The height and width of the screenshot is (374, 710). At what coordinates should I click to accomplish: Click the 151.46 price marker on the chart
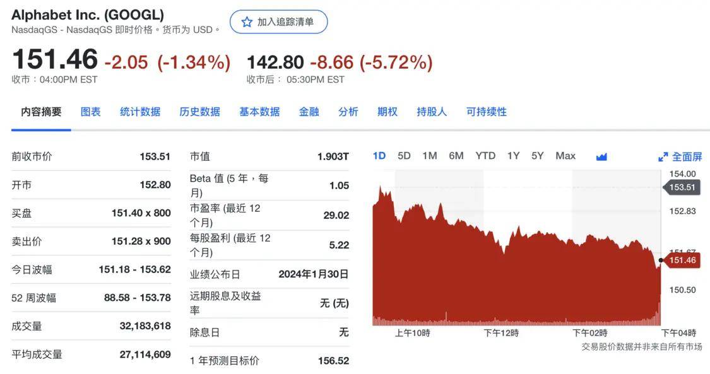coord(683,260)
